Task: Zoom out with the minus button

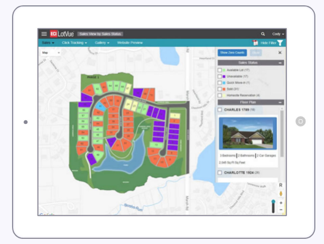Action: tap(281, 210)
